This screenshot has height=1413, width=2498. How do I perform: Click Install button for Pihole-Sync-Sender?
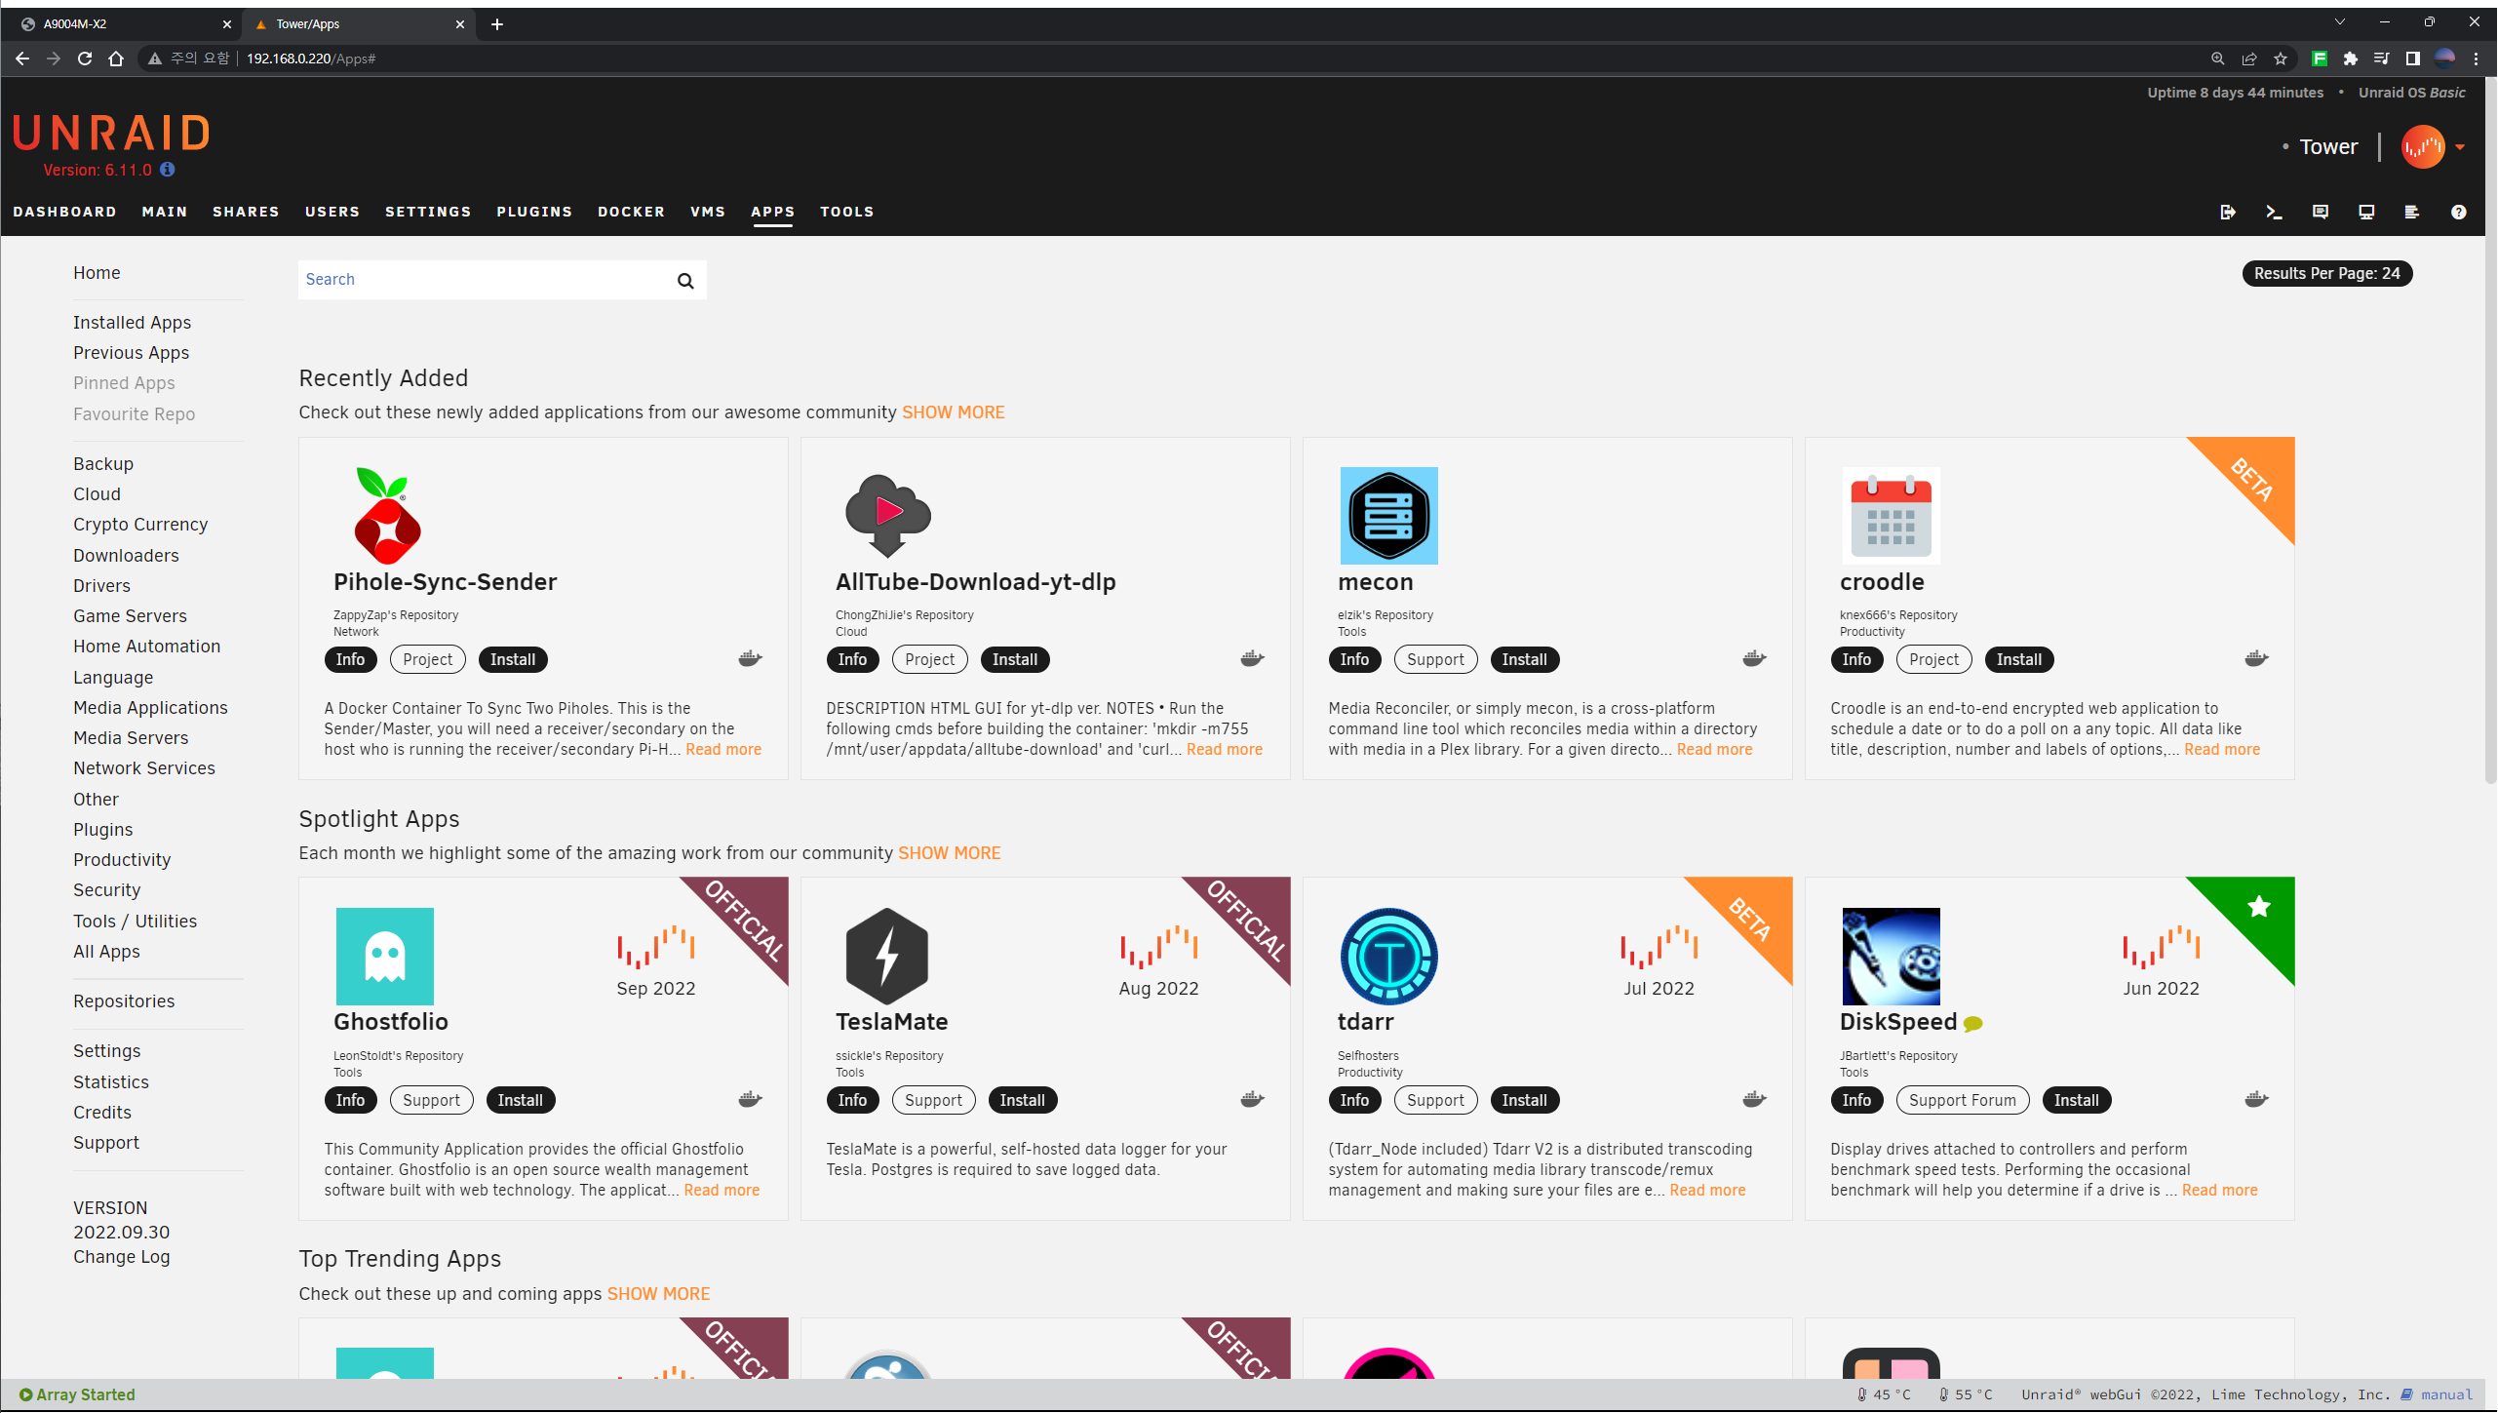click(512, 660)
